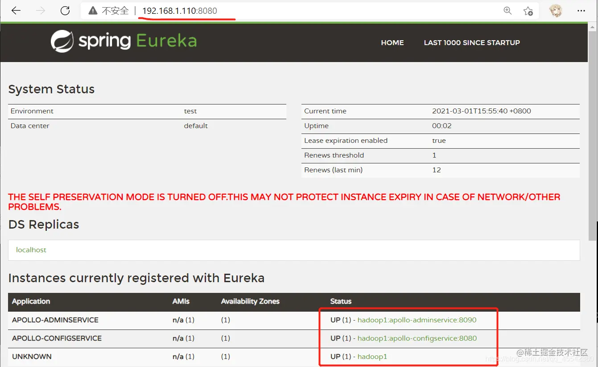The image size is (598, 367).
Task: Open hadoop1:apollo-adminservice:8090 instance link
Action: coord(417,320)
